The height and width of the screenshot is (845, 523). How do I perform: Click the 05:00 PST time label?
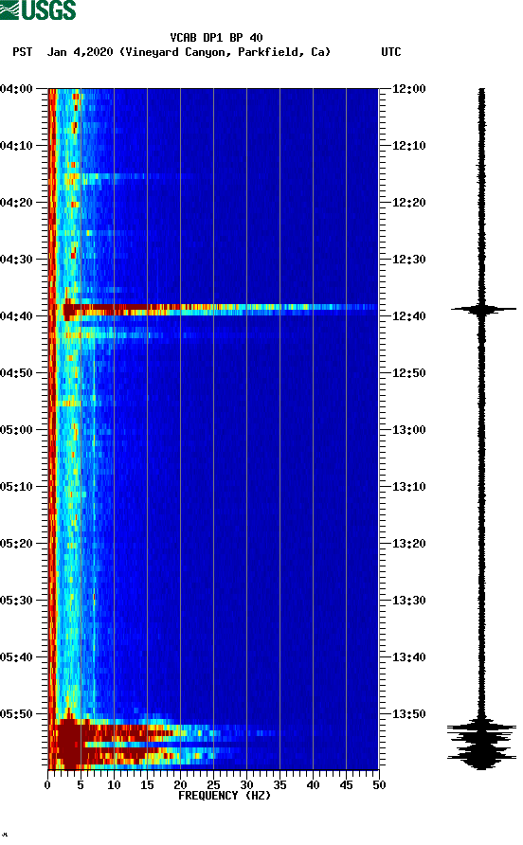pos(17,429)
